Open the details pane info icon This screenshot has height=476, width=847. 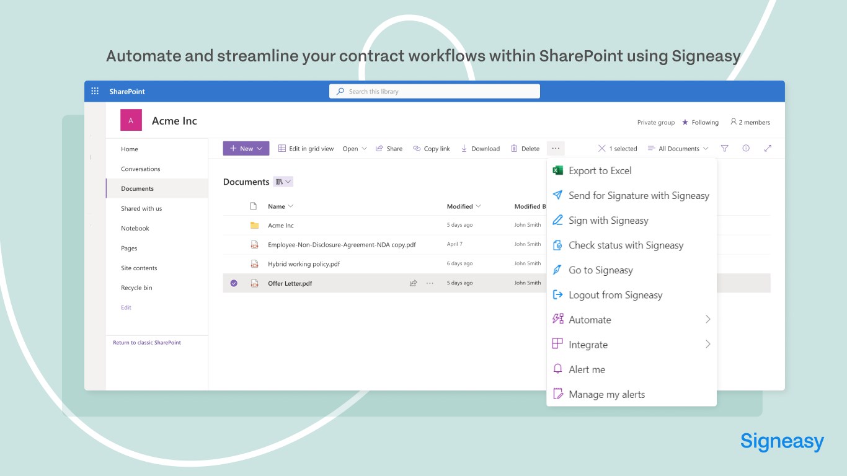pyautogui.click(x=746, y=148)
